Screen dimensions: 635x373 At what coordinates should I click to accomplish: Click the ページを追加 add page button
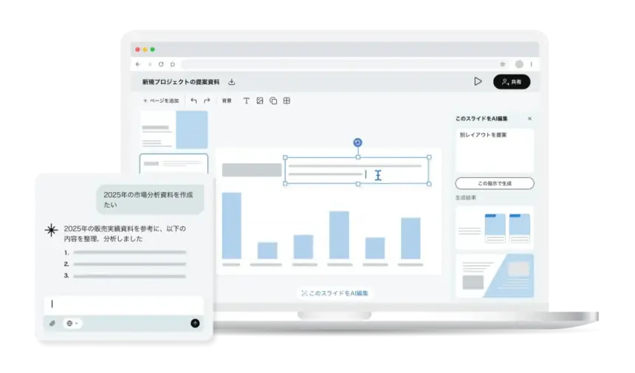(161, 100)
